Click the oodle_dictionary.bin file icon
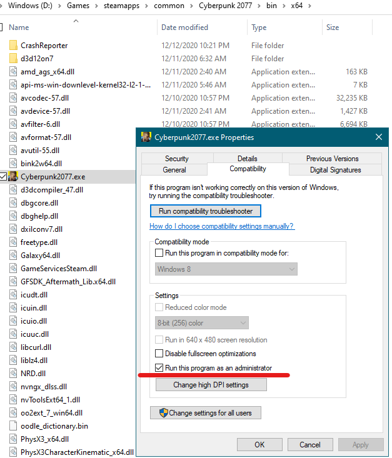392x458 pixels. (13, 426)
